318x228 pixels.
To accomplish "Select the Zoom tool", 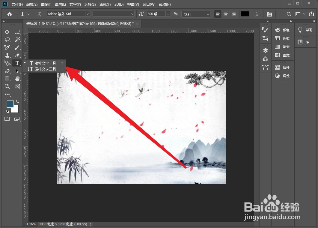I will [7, 86].
